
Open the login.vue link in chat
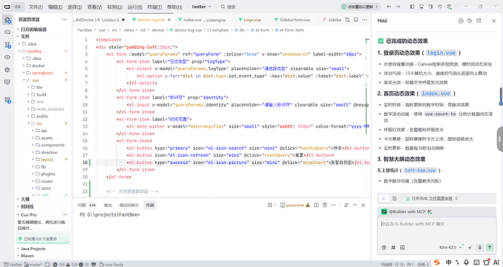point(441,53)
